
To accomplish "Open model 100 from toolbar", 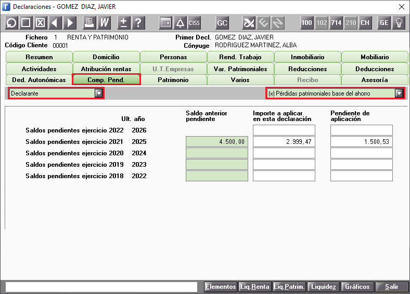I will point(306,23).
